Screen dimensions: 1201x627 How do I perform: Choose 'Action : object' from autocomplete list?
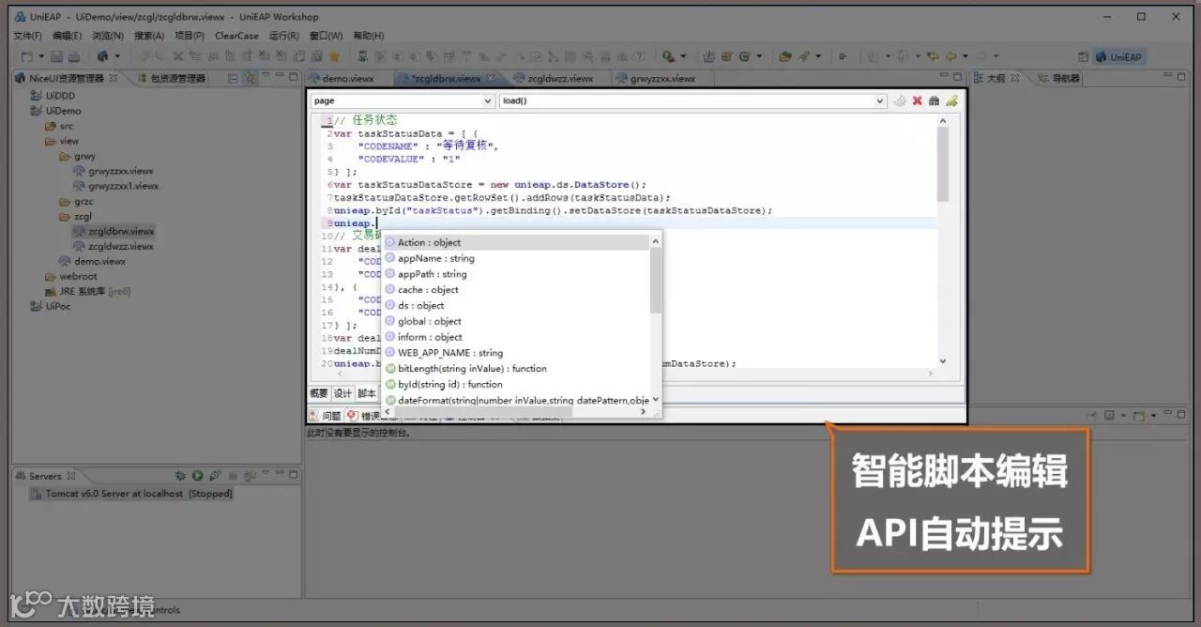click(516, 242)
